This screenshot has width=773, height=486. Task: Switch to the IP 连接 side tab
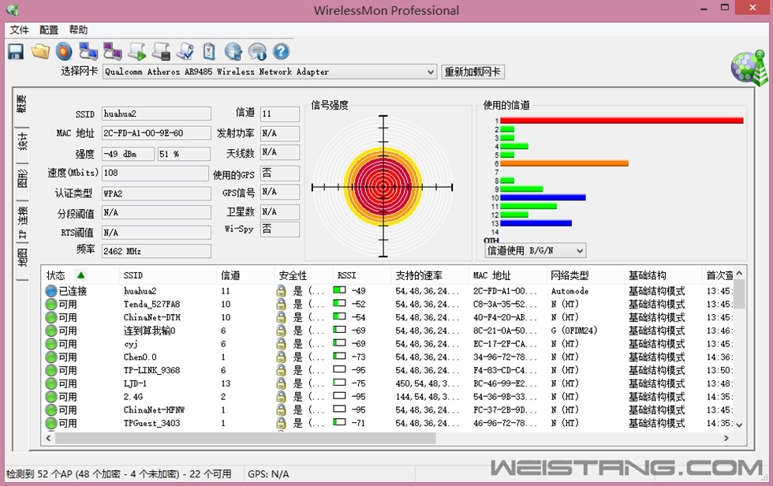tap(22, 223)
